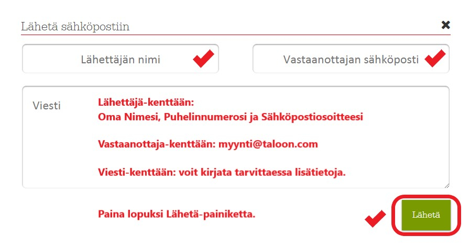Focus the Vastaanottajan sähköposti field
The image size is (470, 247).
[x=351, y=60]
